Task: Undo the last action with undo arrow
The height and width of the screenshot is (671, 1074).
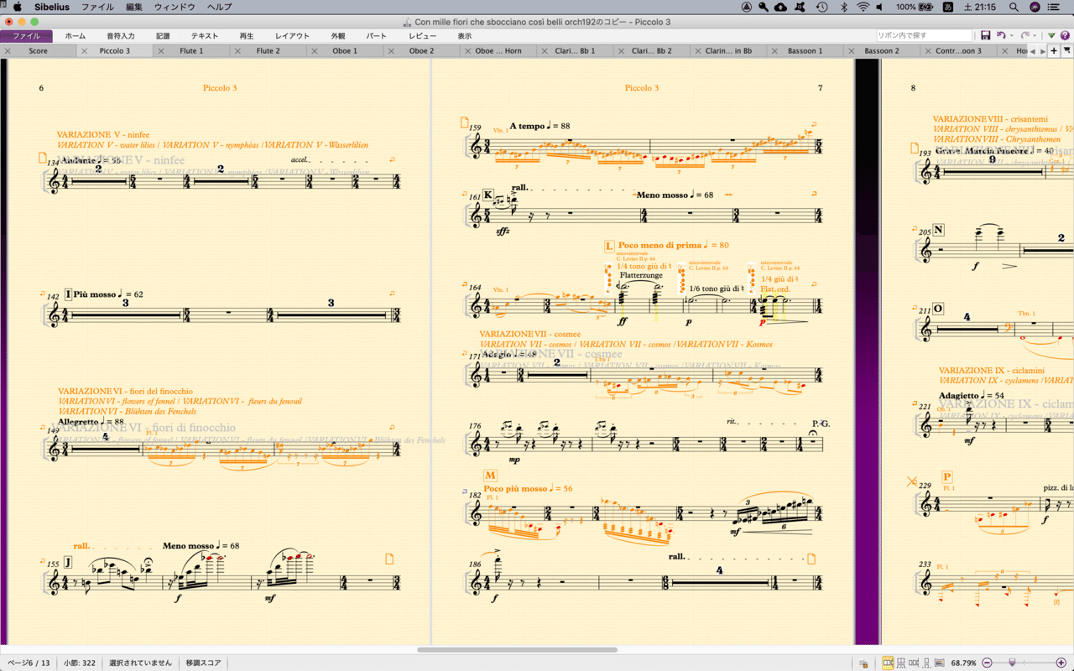Action: coord(1001,36)
